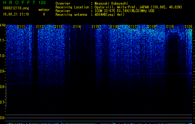Click the 2112 time marker
This screenshot has height=124, width=195.
[x=40, y=27]
